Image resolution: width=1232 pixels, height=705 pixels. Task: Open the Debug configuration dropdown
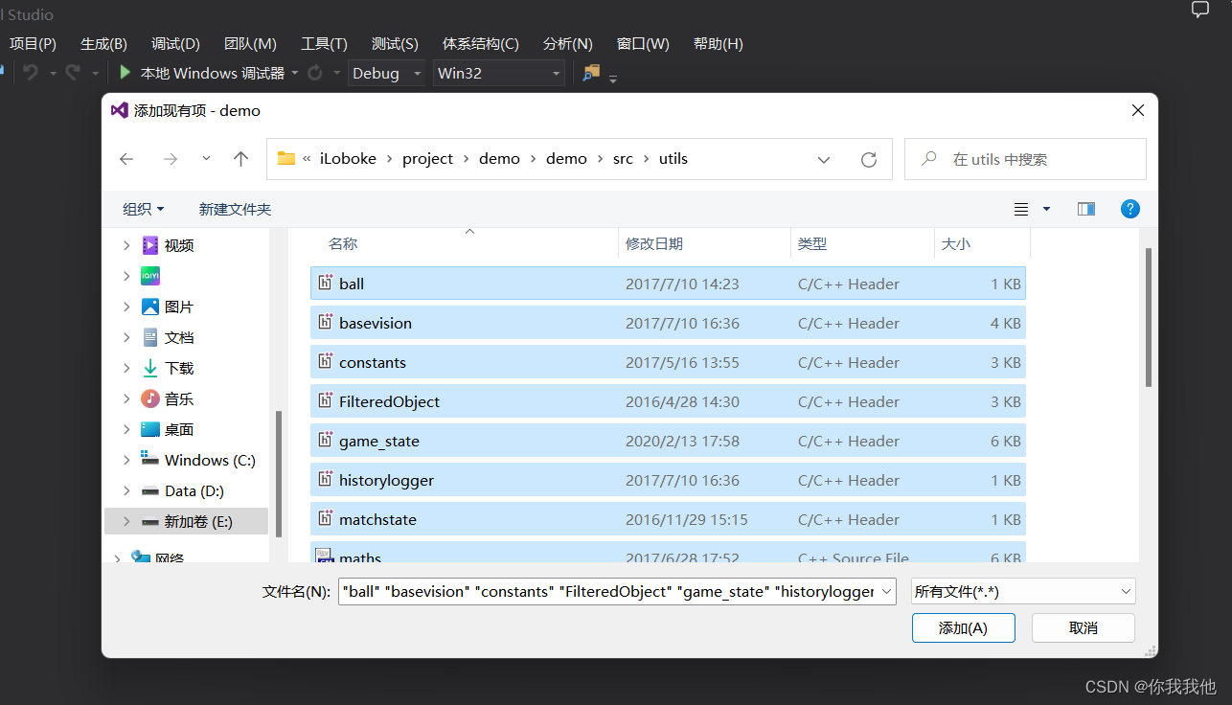tap(416, 73)
